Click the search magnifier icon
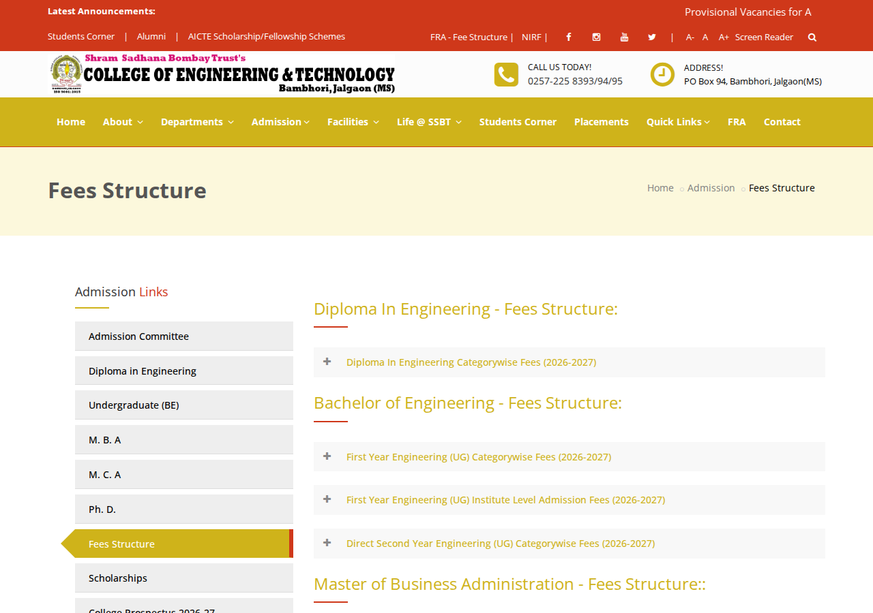 [x=812, y=37]
